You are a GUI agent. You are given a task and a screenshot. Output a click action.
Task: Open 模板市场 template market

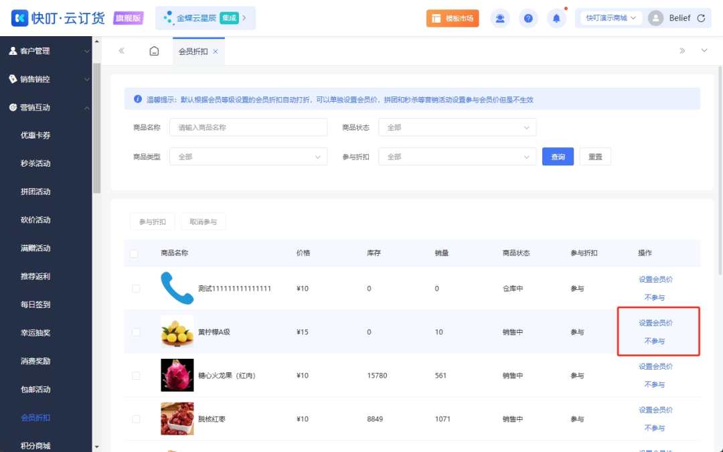click(x=451, y=18)
